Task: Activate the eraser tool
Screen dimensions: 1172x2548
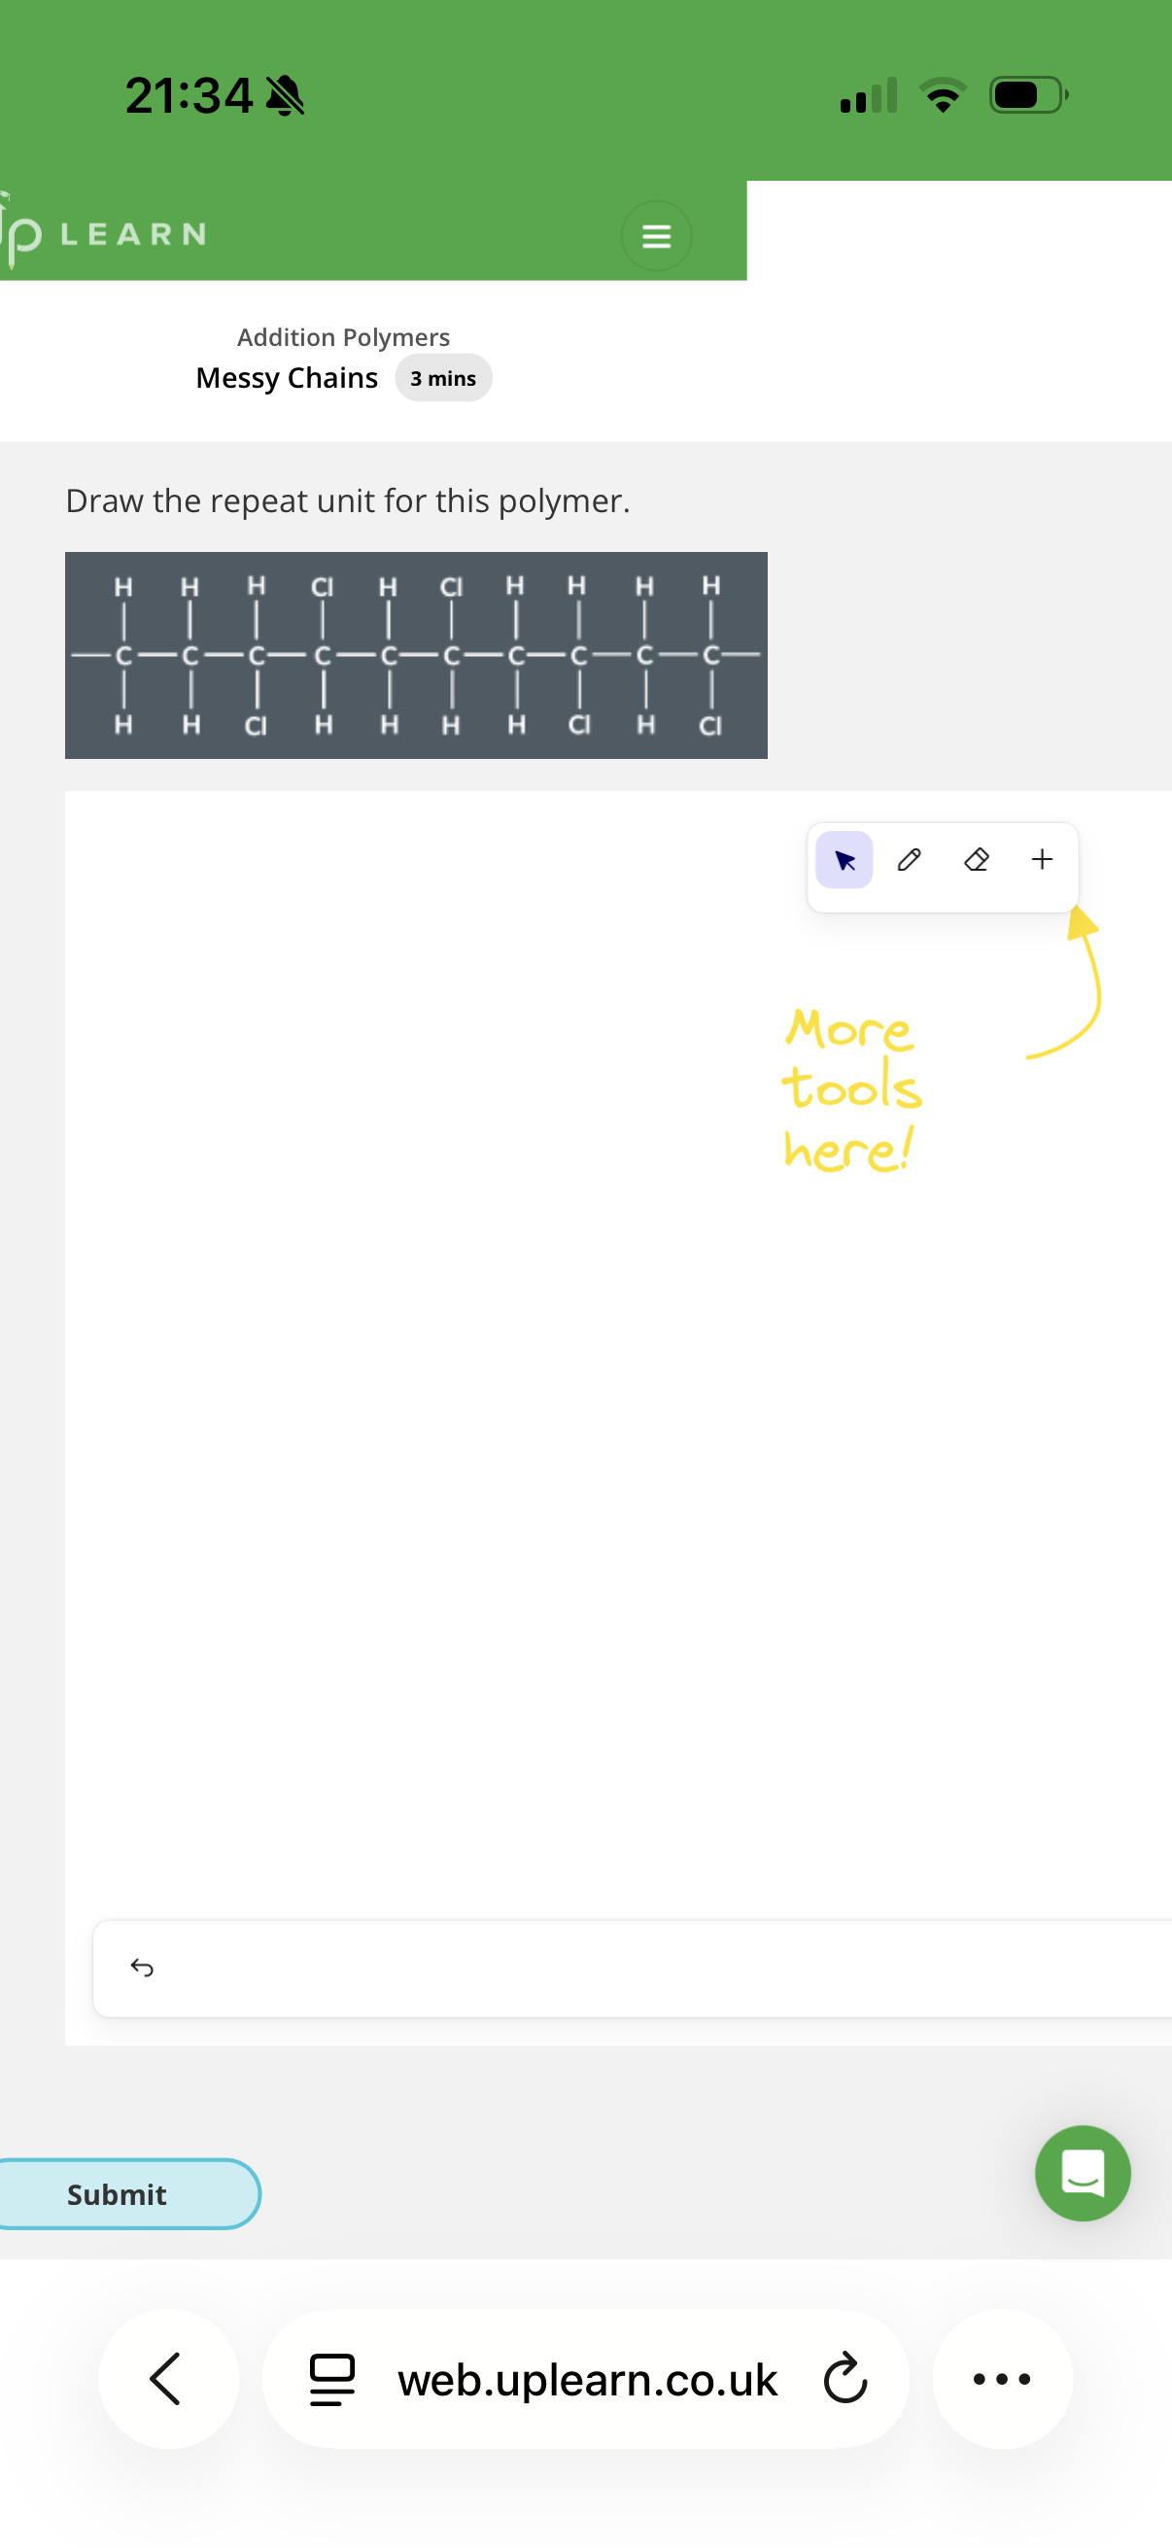Action: 975,861
